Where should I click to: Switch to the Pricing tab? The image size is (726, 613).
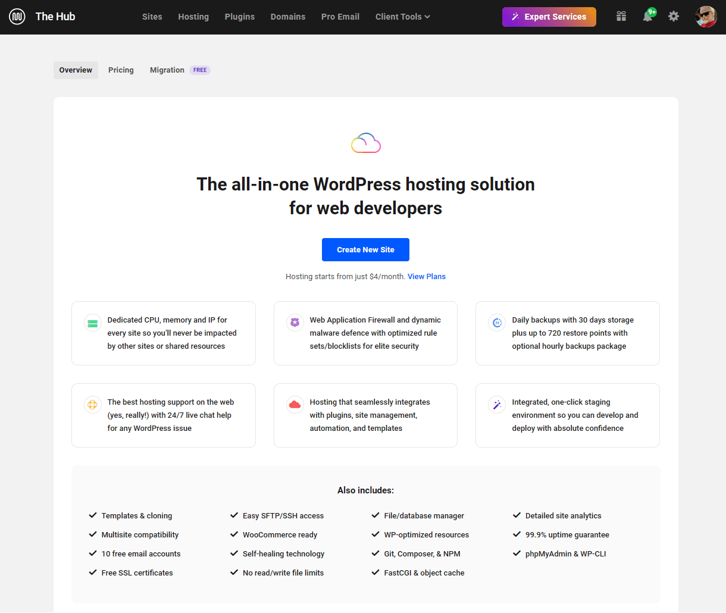pos(121,70)
